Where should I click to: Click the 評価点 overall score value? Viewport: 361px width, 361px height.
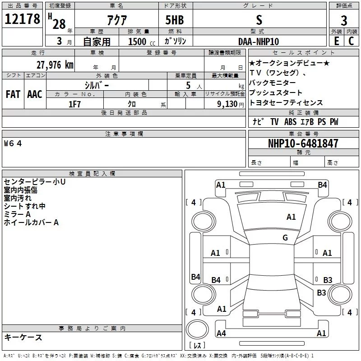344,20
